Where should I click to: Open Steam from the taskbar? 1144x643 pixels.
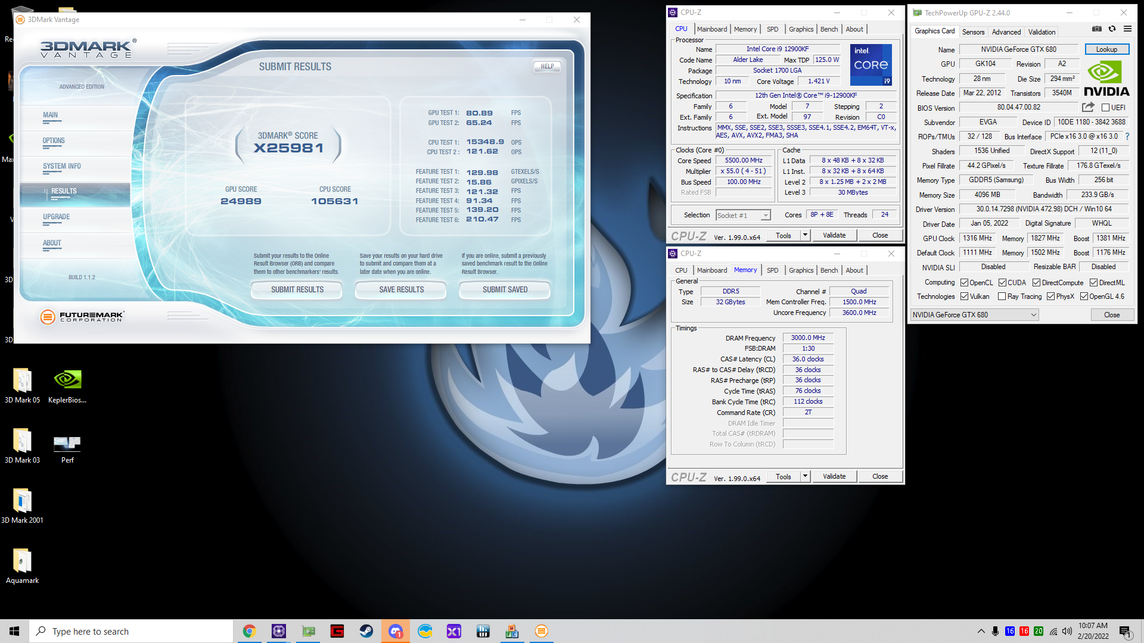pyautogui.click(x=366, y=631)
